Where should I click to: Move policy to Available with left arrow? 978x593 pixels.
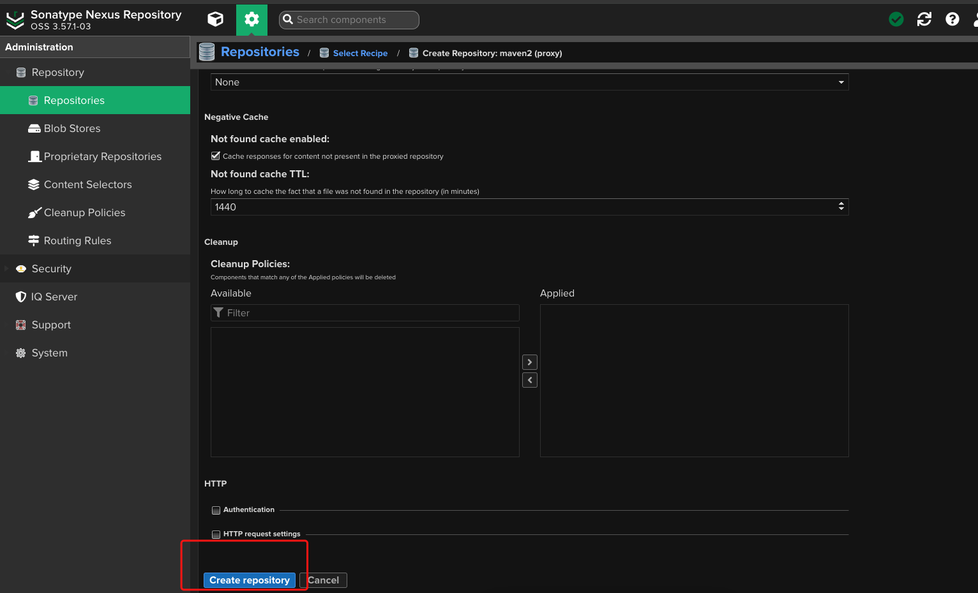pos(530,380)
